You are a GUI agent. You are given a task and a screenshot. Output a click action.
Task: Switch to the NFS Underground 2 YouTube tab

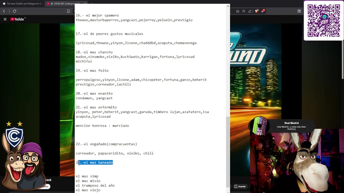coord(66,4)
